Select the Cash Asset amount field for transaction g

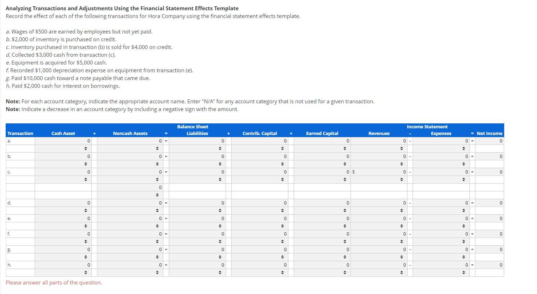63,249
